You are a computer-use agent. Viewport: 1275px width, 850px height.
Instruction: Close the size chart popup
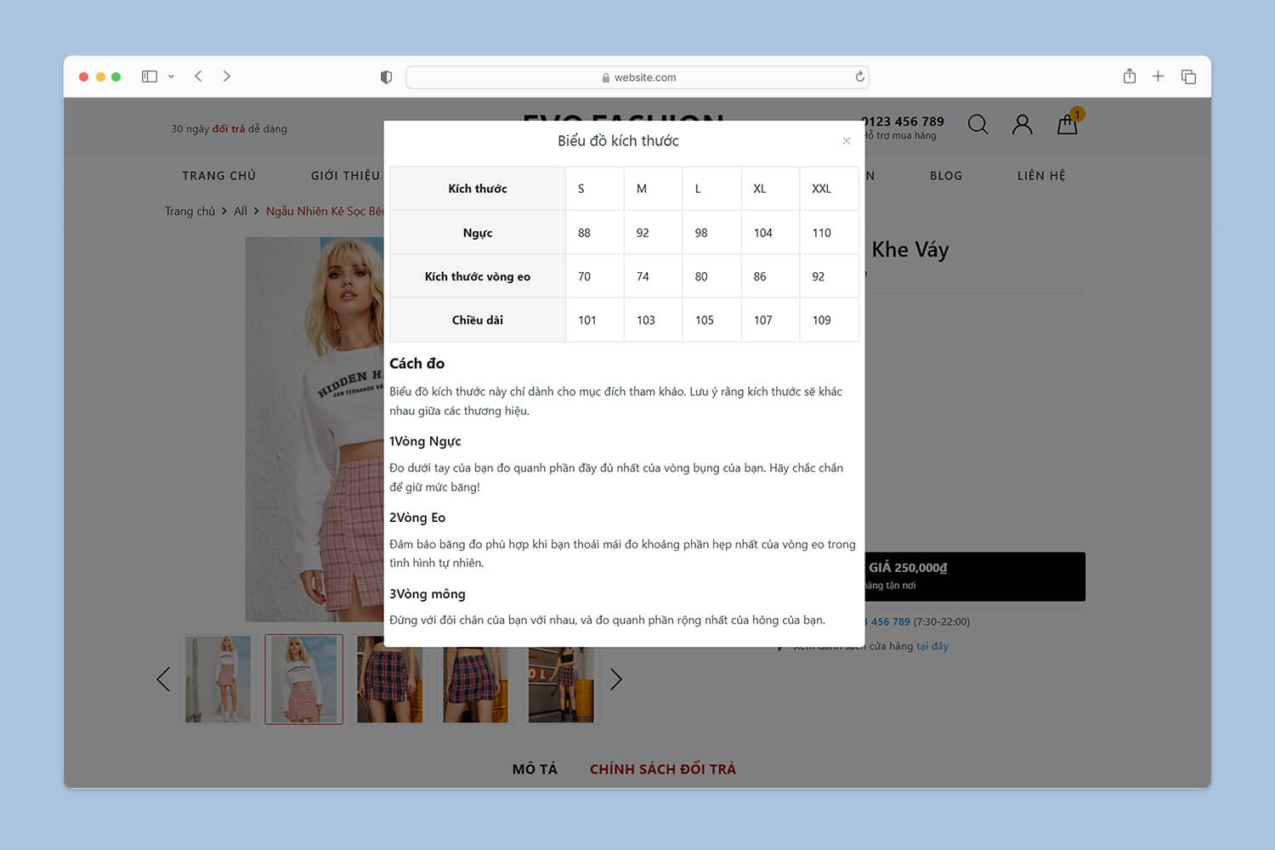(x=846, y=141)
